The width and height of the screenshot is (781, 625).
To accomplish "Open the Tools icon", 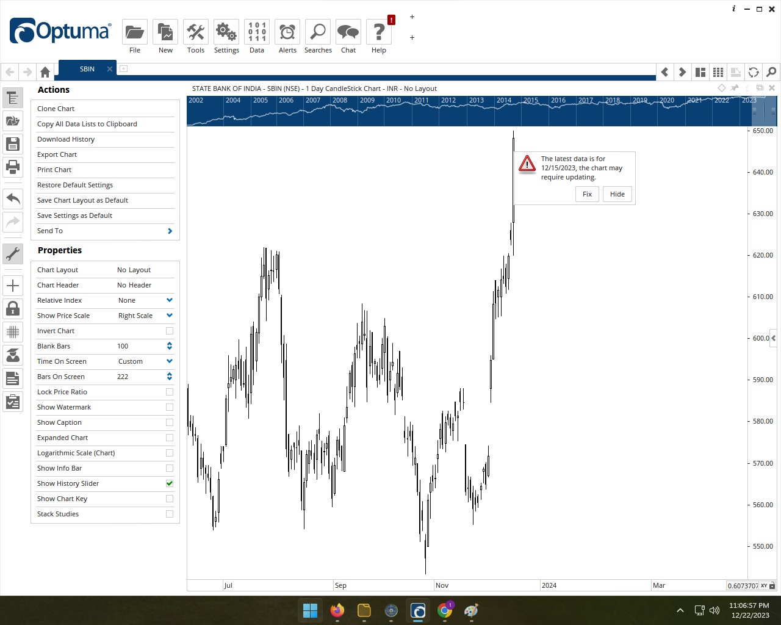I will coord(196,32).
